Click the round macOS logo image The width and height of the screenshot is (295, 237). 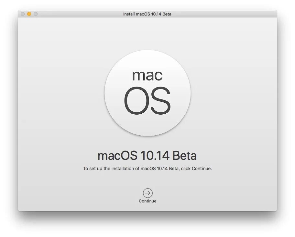(x=148, y=93)
